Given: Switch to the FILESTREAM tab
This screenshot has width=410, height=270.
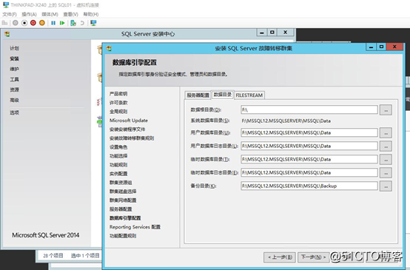Looking at the screenshot, I should (x=249, y=95).
